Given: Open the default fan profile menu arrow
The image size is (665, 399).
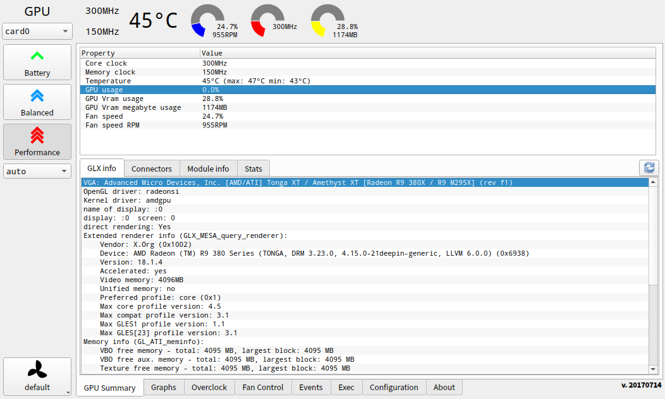Looking at the screenshot, I should pyautogui.click(x=67, y=392).
